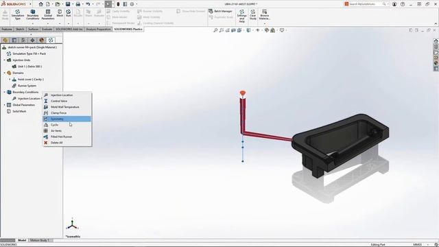Open Browse Materials
This screenshot has width=439, height=247.
[x=264, y=14]
